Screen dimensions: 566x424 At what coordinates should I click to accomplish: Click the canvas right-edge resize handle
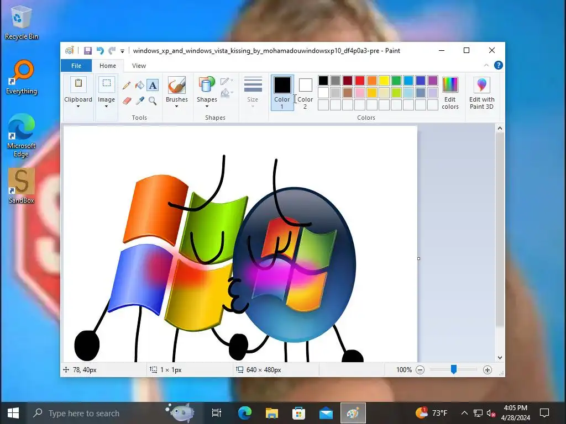(x=419, y=258)
